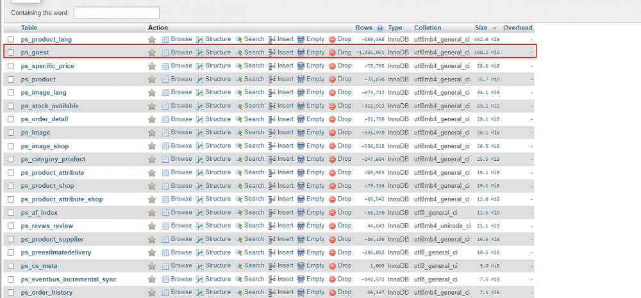Click the Structure icon for ps_image_lang

click(199, 93)
